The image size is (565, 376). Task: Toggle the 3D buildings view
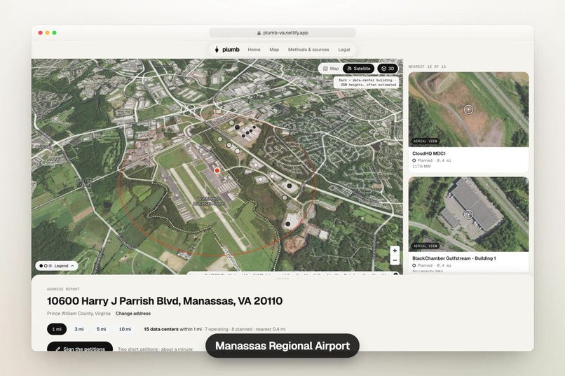tap(388, 69)
